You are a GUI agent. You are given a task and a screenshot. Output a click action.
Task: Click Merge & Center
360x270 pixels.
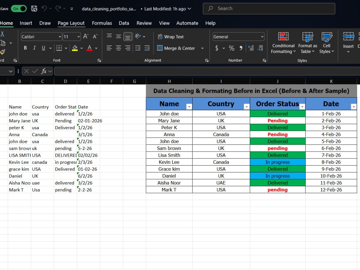[176, 48]
